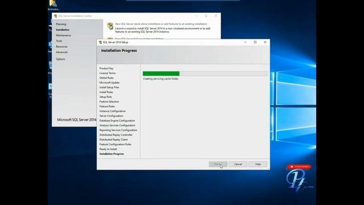
Task: Open Installation in Installation Center
Action: pyautogui.click(x=63, y=30)
